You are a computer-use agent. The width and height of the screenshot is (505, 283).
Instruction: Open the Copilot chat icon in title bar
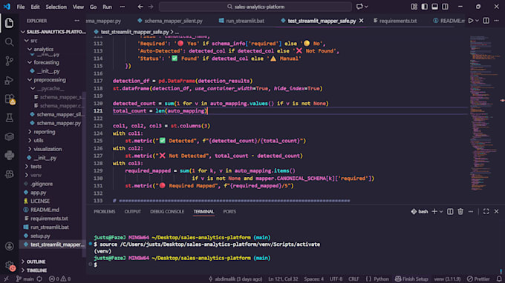coord(359,7)
